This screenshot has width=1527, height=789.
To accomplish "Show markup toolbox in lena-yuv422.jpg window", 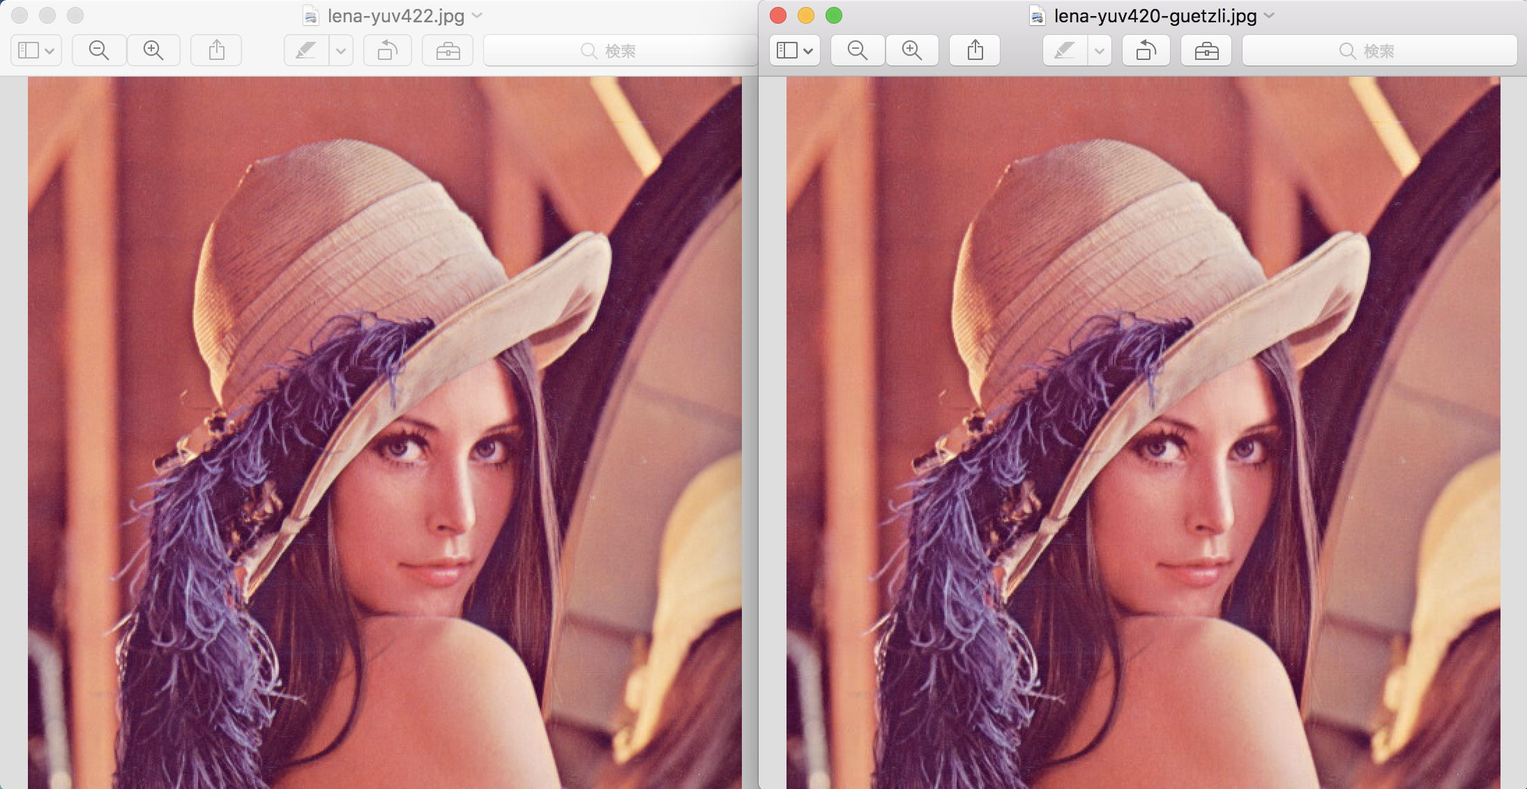I will (448, 50).
